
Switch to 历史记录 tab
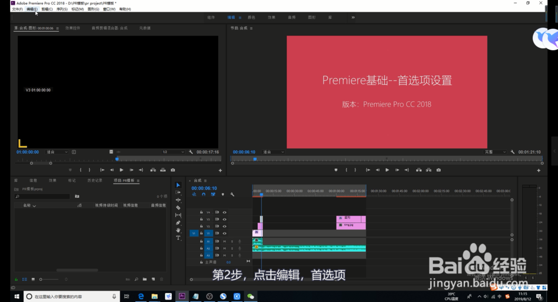[x=95, y=181]
